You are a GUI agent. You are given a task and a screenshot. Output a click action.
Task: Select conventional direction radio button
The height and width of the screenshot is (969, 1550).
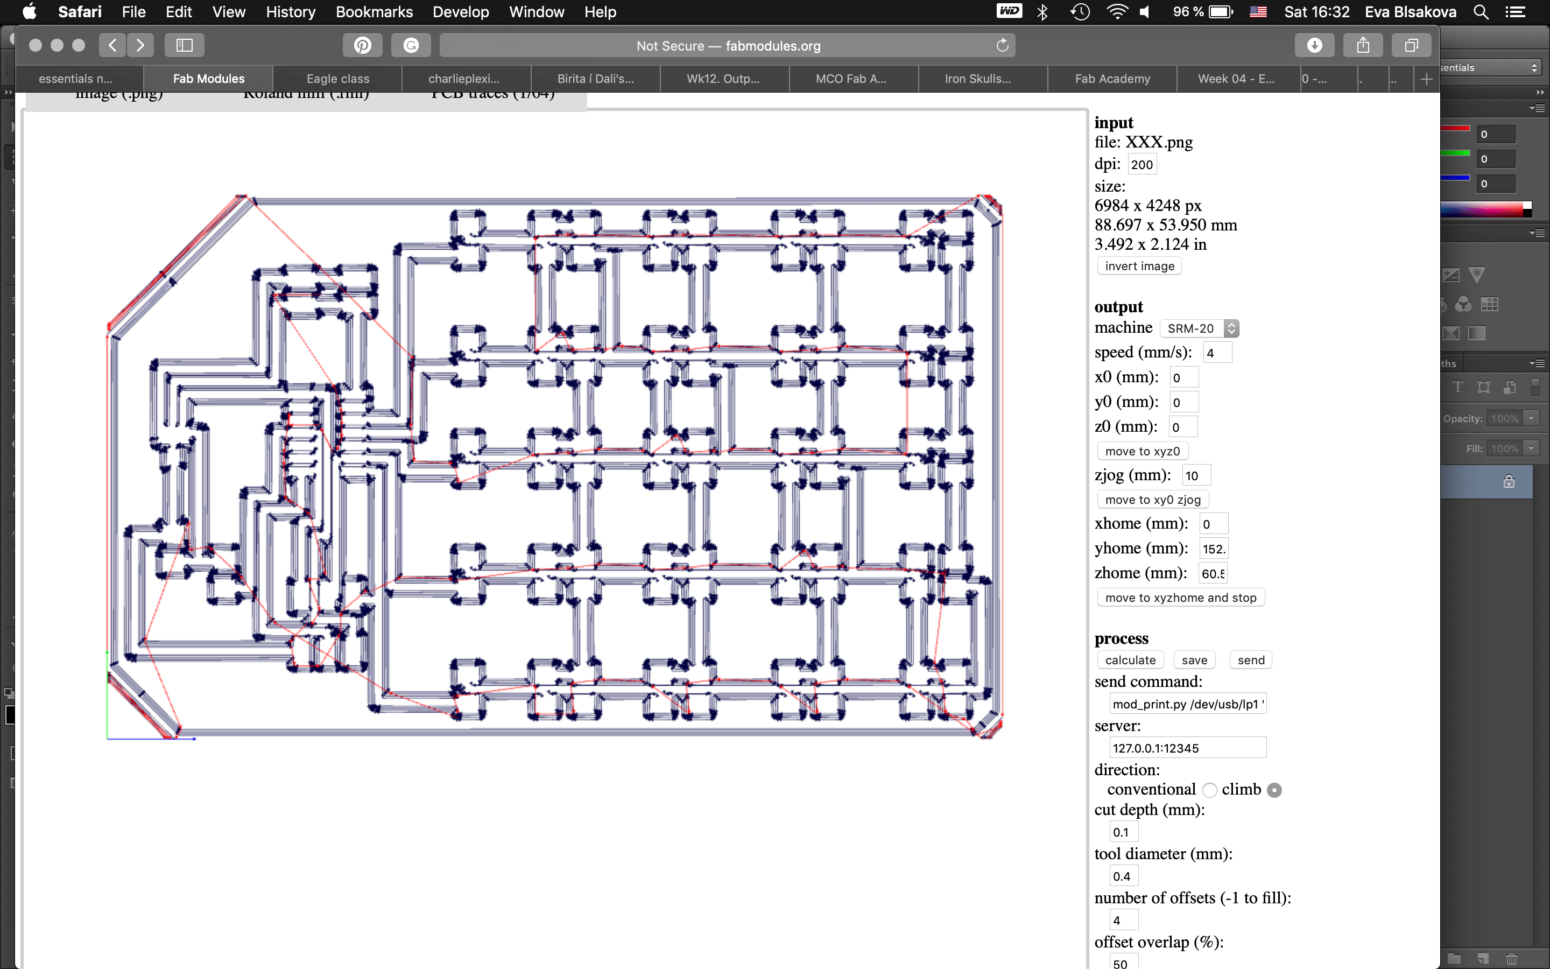tap(1209, 790)
